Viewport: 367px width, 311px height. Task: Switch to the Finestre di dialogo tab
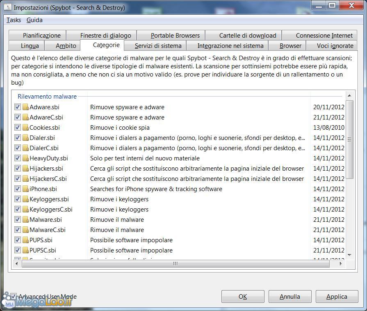[x=101, y=35]
